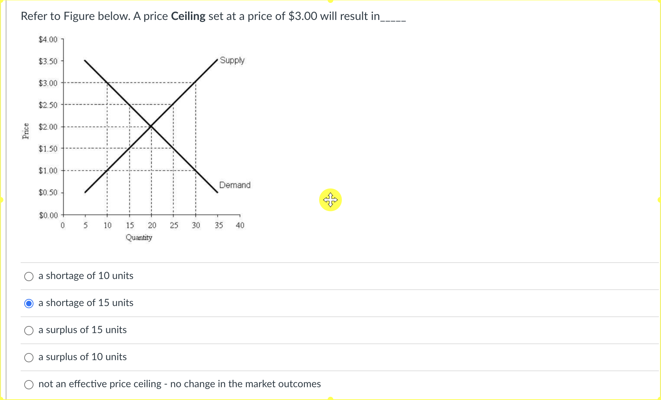Click the yellow move handle icon
Screen dimensions: 661x400
pyautogui.click(x=330, y=200)
